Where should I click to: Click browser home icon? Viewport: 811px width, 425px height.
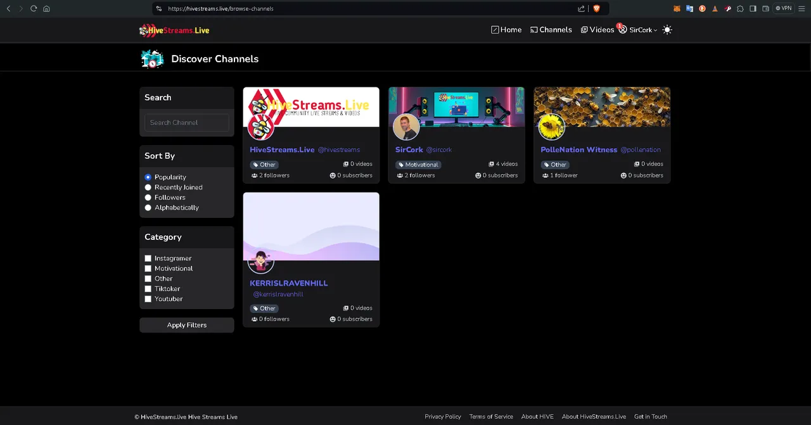tap(46, 8)
